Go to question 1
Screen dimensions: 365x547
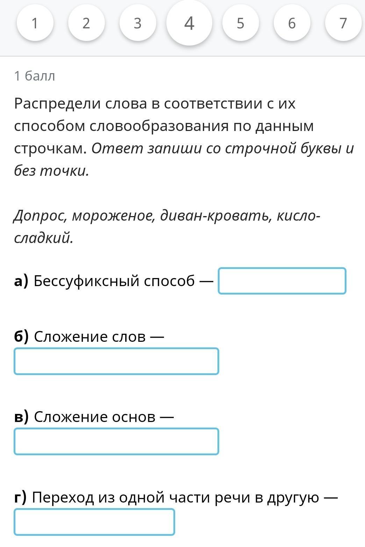pyautogui.click(x=35, y=23)
